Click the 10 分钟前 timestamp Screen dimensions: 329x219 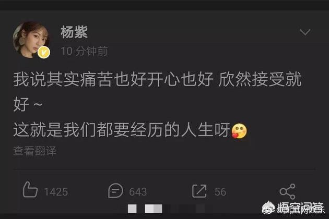[85, 51]
